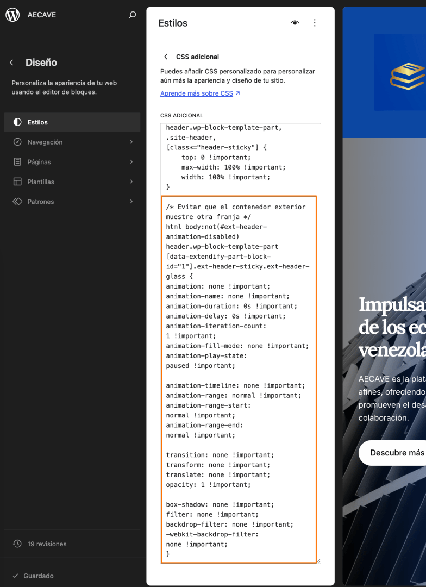Click inside the CSS adicional text area
This screenshot has width=426, height=587.
click(240, 343)
